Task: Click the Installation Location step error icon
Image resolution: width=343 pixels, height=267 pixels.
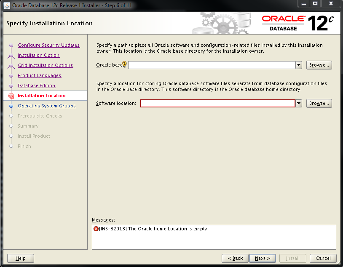Action: 11,96
